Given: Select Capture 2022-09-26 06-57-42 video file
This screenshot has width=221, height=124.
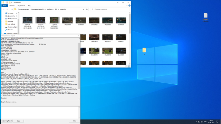Looking at the screenshot, I should point(28,23).
